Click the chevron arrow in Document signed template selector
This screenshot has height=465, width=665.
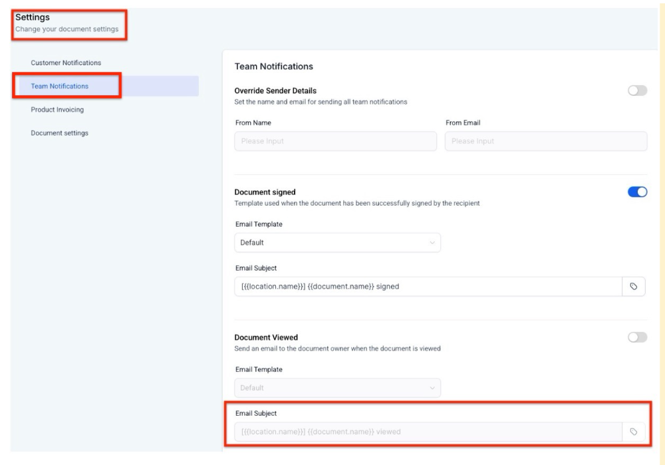coord(432,243)
